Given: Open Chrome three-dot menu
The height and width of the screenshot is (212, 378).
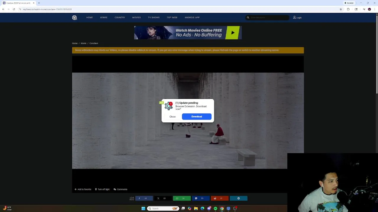Looking at the screenshot, I should (375, 9).
